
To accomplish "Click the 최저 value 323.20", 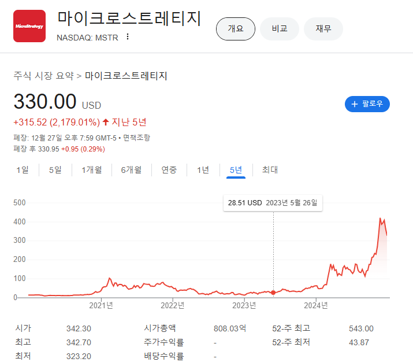I will [79, 356].
